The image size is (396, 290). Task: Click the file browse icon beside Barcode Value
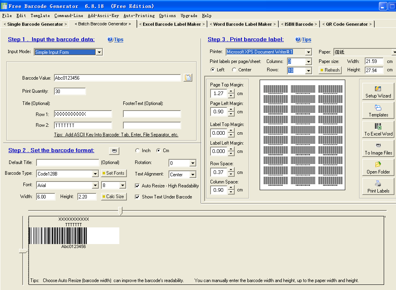pyautogui.click(x=188, y=78)
